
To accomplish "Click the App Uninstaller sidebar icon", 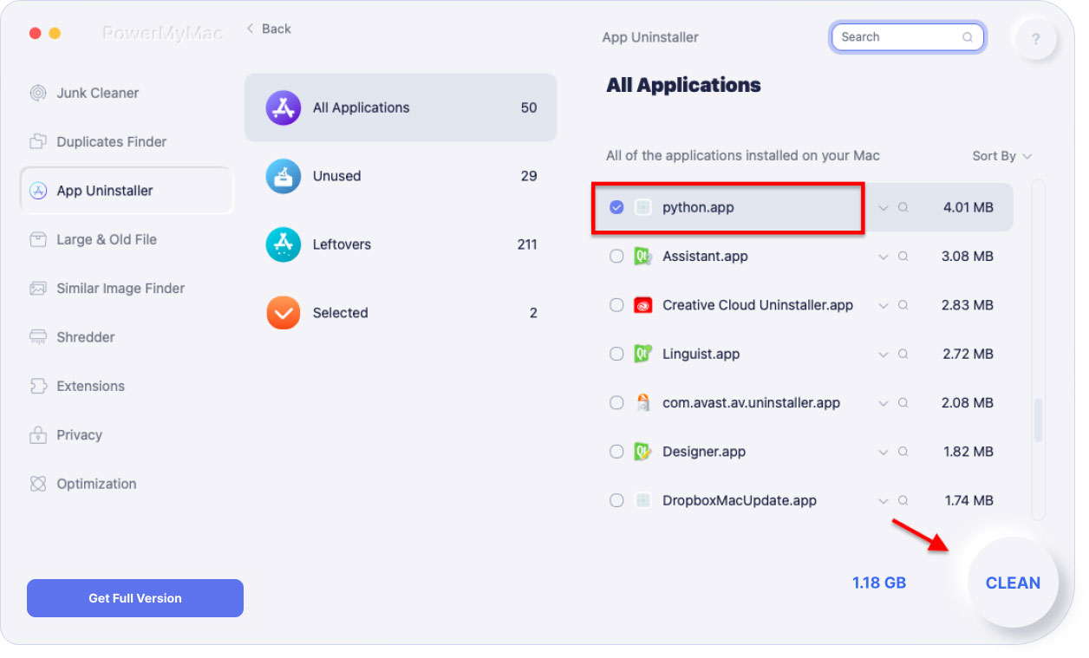I will tap(38, 191).
